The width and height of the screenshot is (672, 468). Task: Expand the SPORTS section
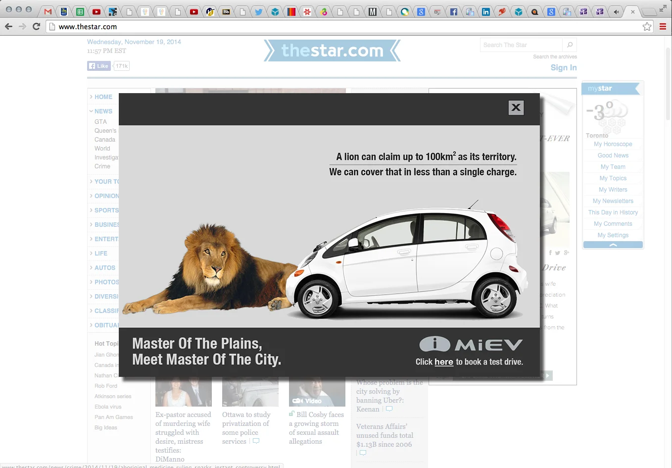[x=104, y=210]
